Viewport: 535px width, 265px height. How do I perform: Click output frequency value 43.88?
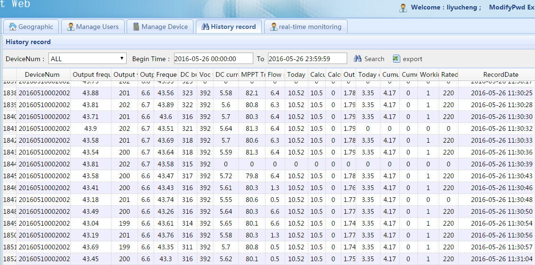pos(91,93)
